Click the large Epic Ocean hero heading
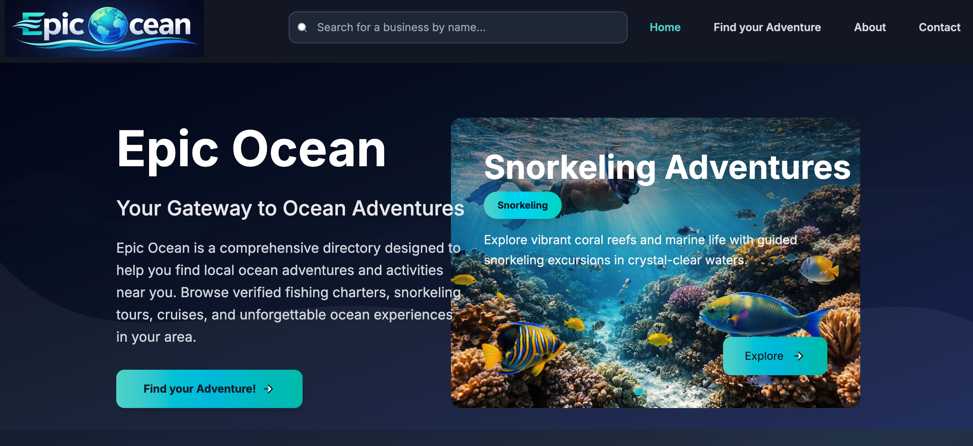Viewport: 973px width, 446px height. point(251,149)
